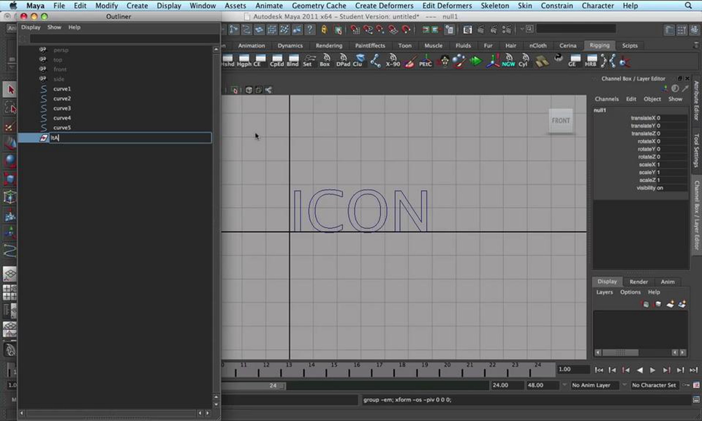Switch to the Rigging shelf tab
The height and width of the screenshot is (421, 702).
point(599,45)
